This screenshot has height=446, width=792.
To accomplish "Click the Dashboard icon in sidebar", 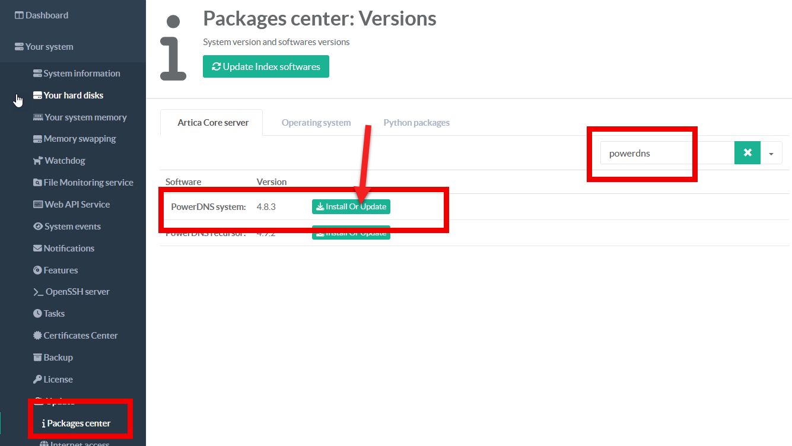I will point(19,15).
